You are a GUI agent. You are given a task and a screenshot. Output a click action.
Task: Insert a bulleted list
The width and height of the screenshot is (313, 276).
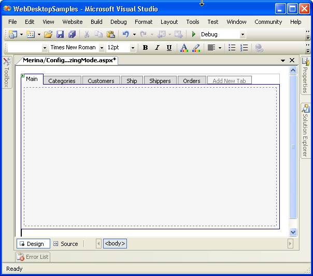click(x=232, y=48)
